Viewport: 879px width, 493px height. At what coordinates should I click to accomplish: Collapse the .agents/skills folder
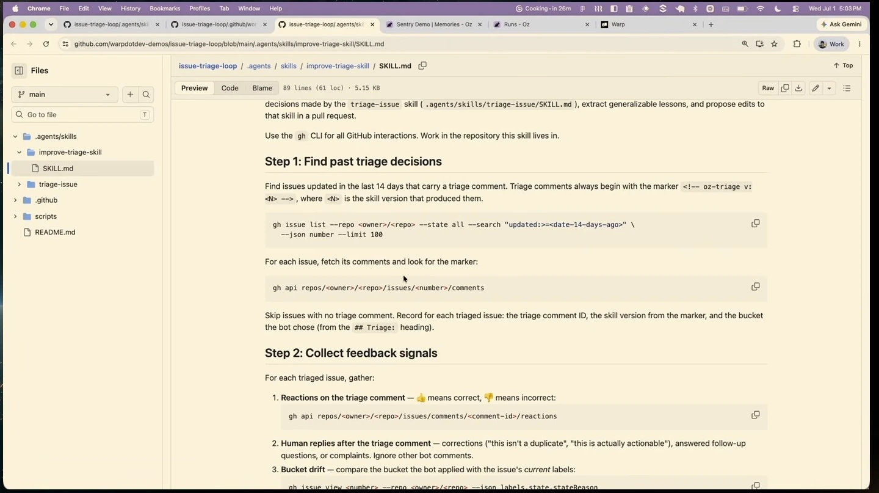pos(15,136)
